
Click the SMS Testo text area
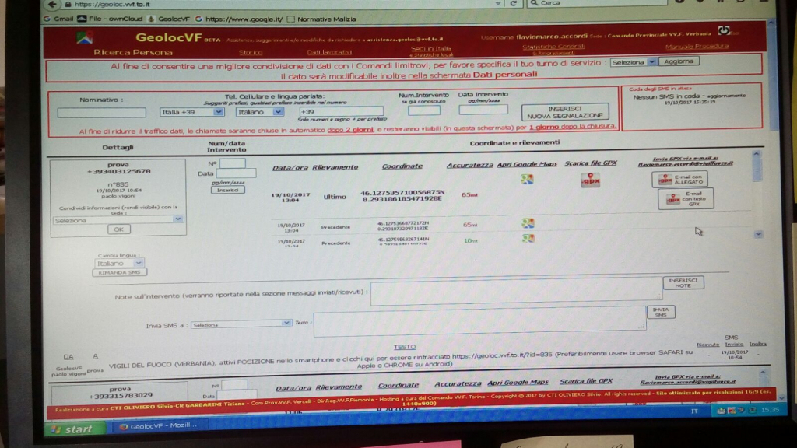pos(479,321)
